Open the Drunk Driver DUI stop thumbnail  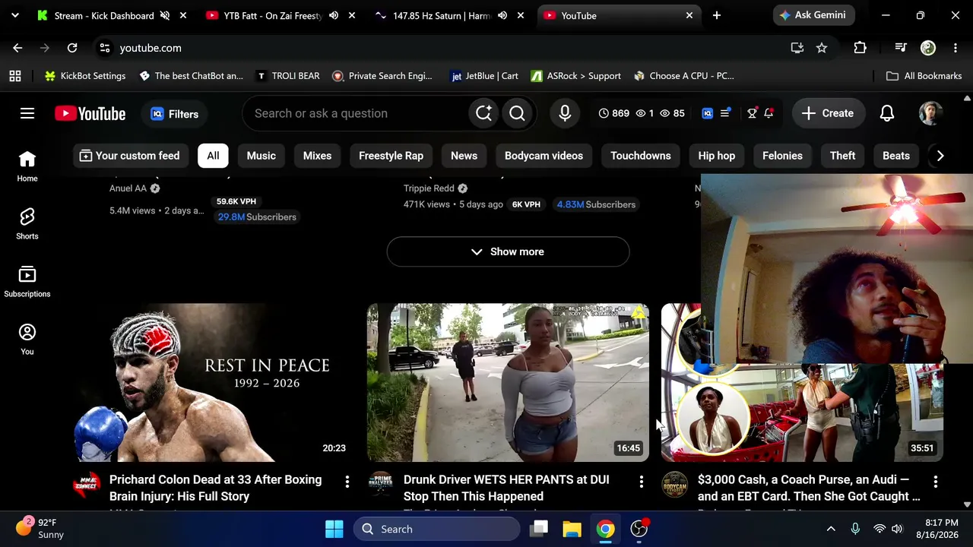508,383
